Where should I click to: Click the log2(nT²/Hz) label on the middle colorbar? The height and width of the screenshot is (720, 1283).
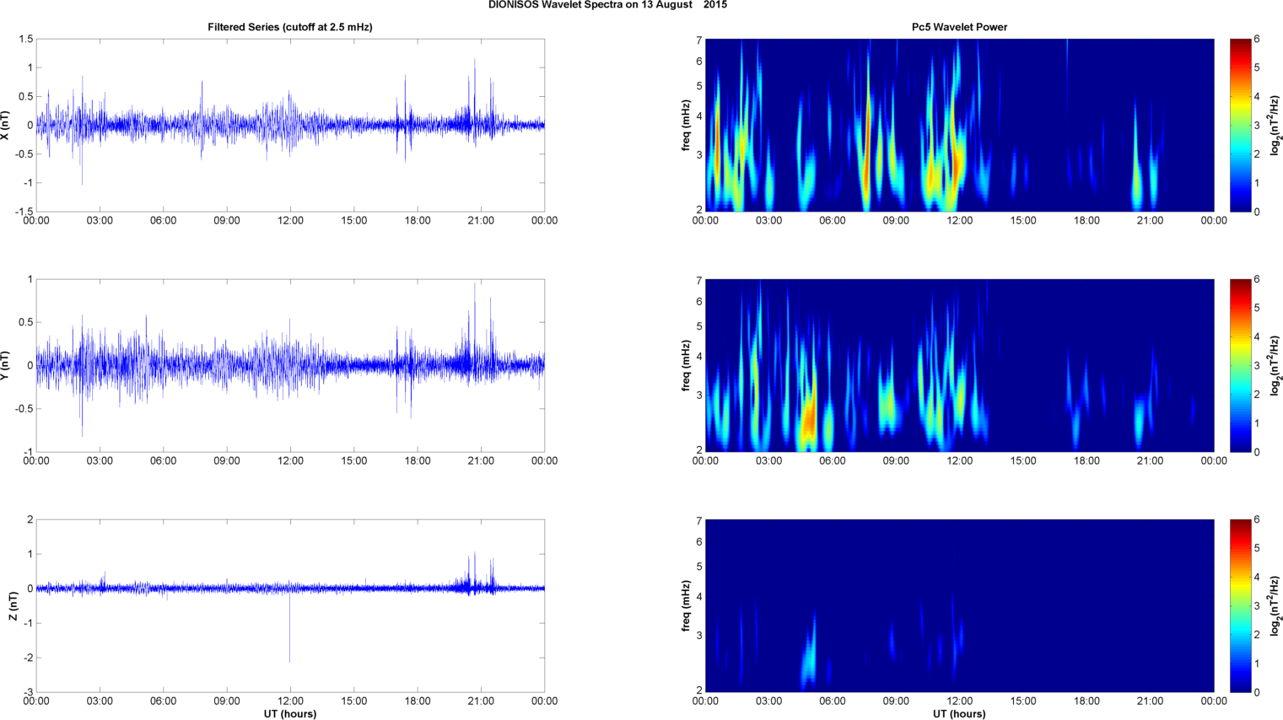tap(1275, 365)
